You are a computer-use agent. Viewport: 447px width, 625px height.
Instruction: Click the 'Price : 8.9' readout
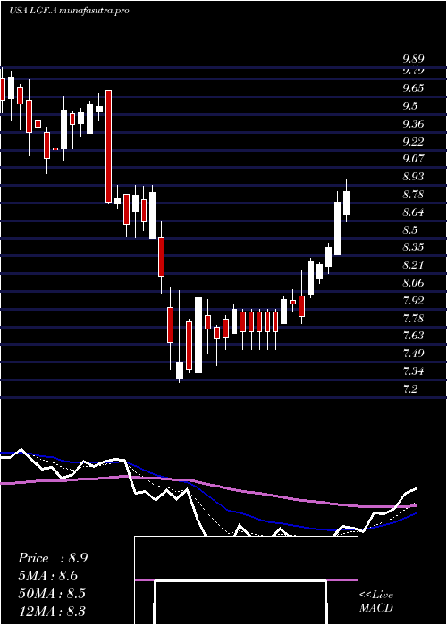coord(53,558)
